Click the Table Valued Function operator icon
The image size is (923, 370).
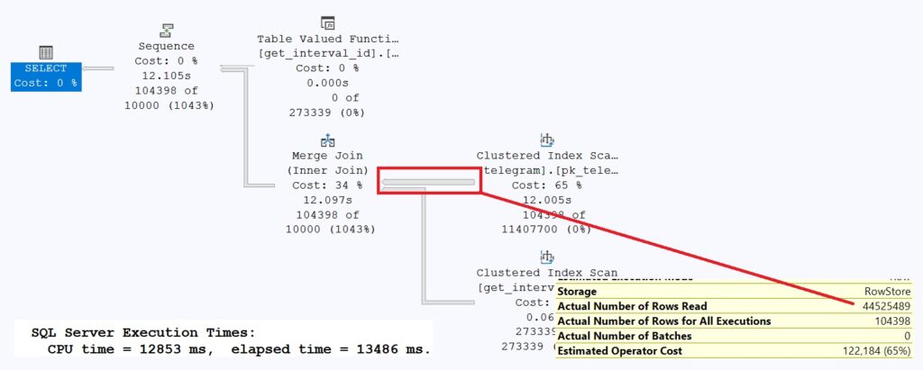point(328,23)
